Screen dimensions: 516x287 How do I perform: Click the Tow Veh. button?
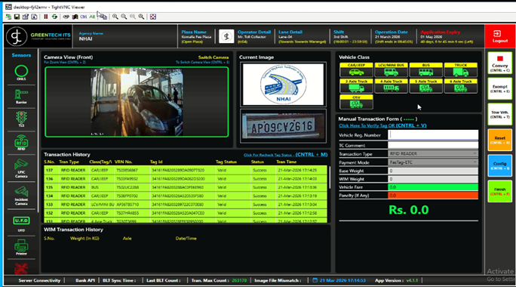coord(500,114)
